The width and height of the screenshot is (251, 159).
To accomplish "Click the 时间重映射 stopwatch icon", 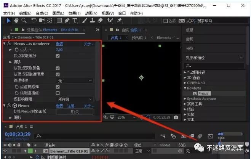I will point(37,157).
